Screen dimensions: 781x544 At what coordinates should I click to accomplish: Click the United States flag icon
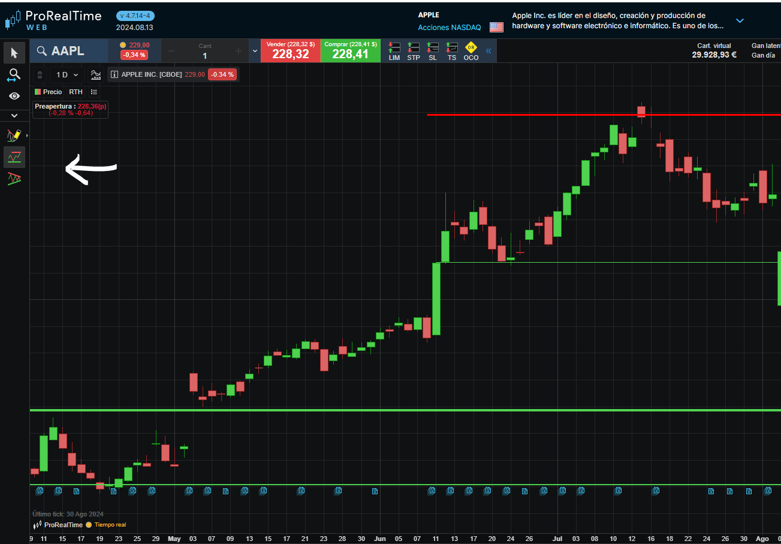[x=496, y=27]
